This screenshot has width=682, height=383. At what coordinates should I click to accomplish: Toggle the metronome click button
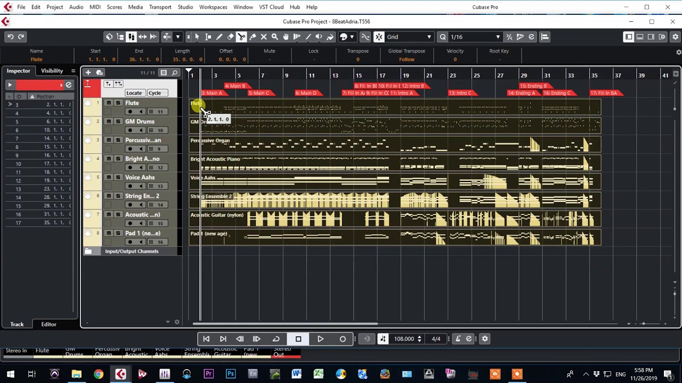458,339
